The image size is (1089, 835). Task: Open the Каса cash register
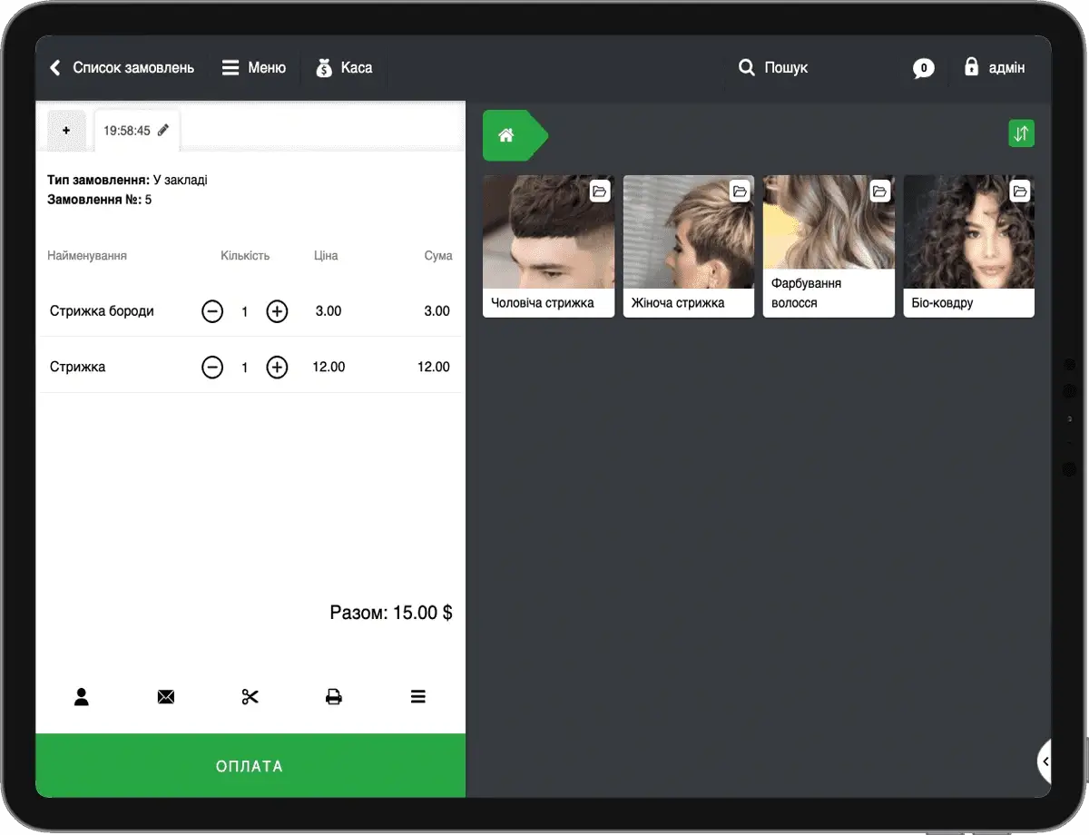[344, 68]
